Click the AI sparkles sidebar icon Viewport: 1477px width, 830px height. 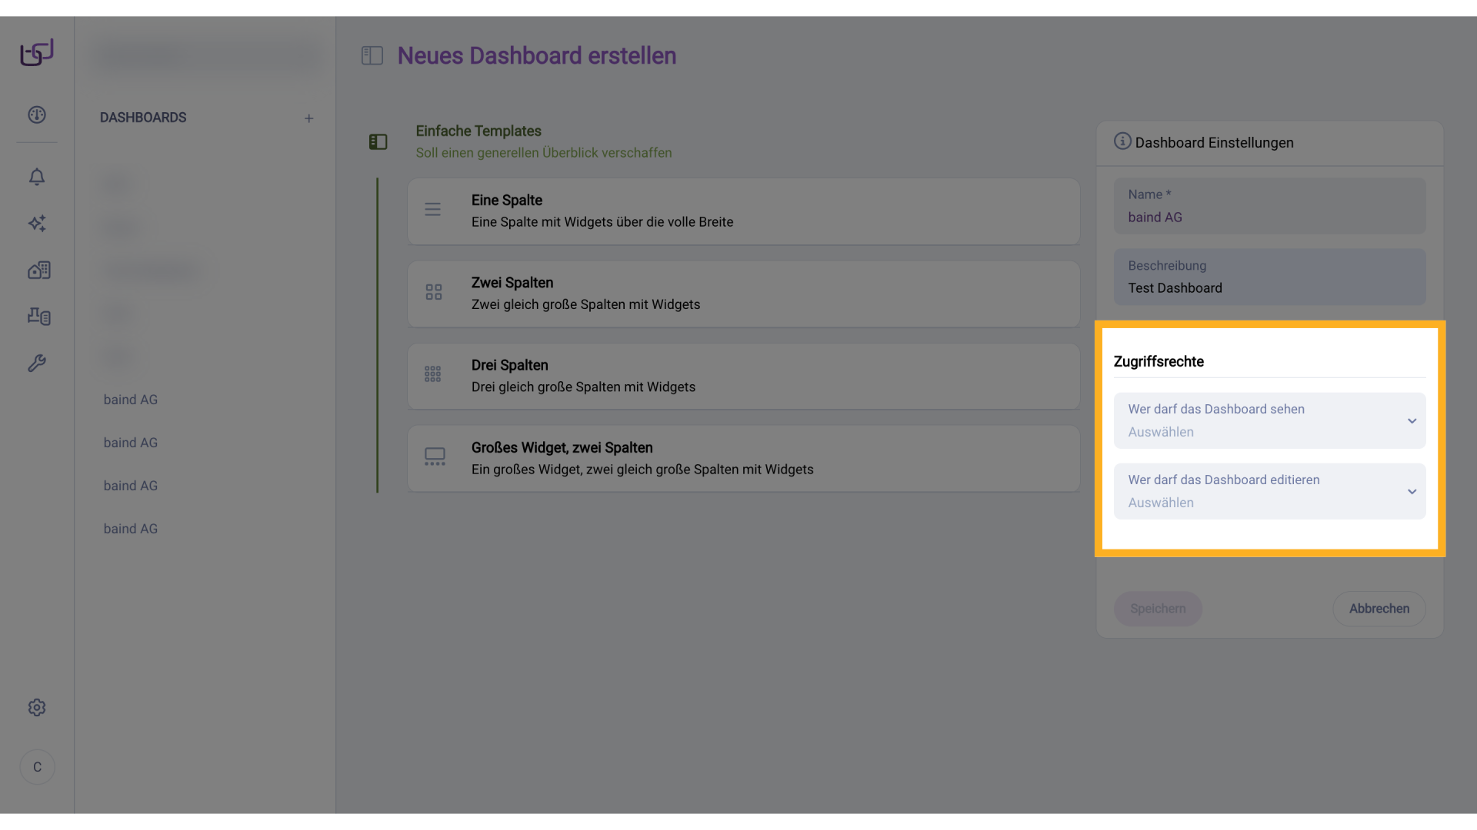tap(37, 224)
